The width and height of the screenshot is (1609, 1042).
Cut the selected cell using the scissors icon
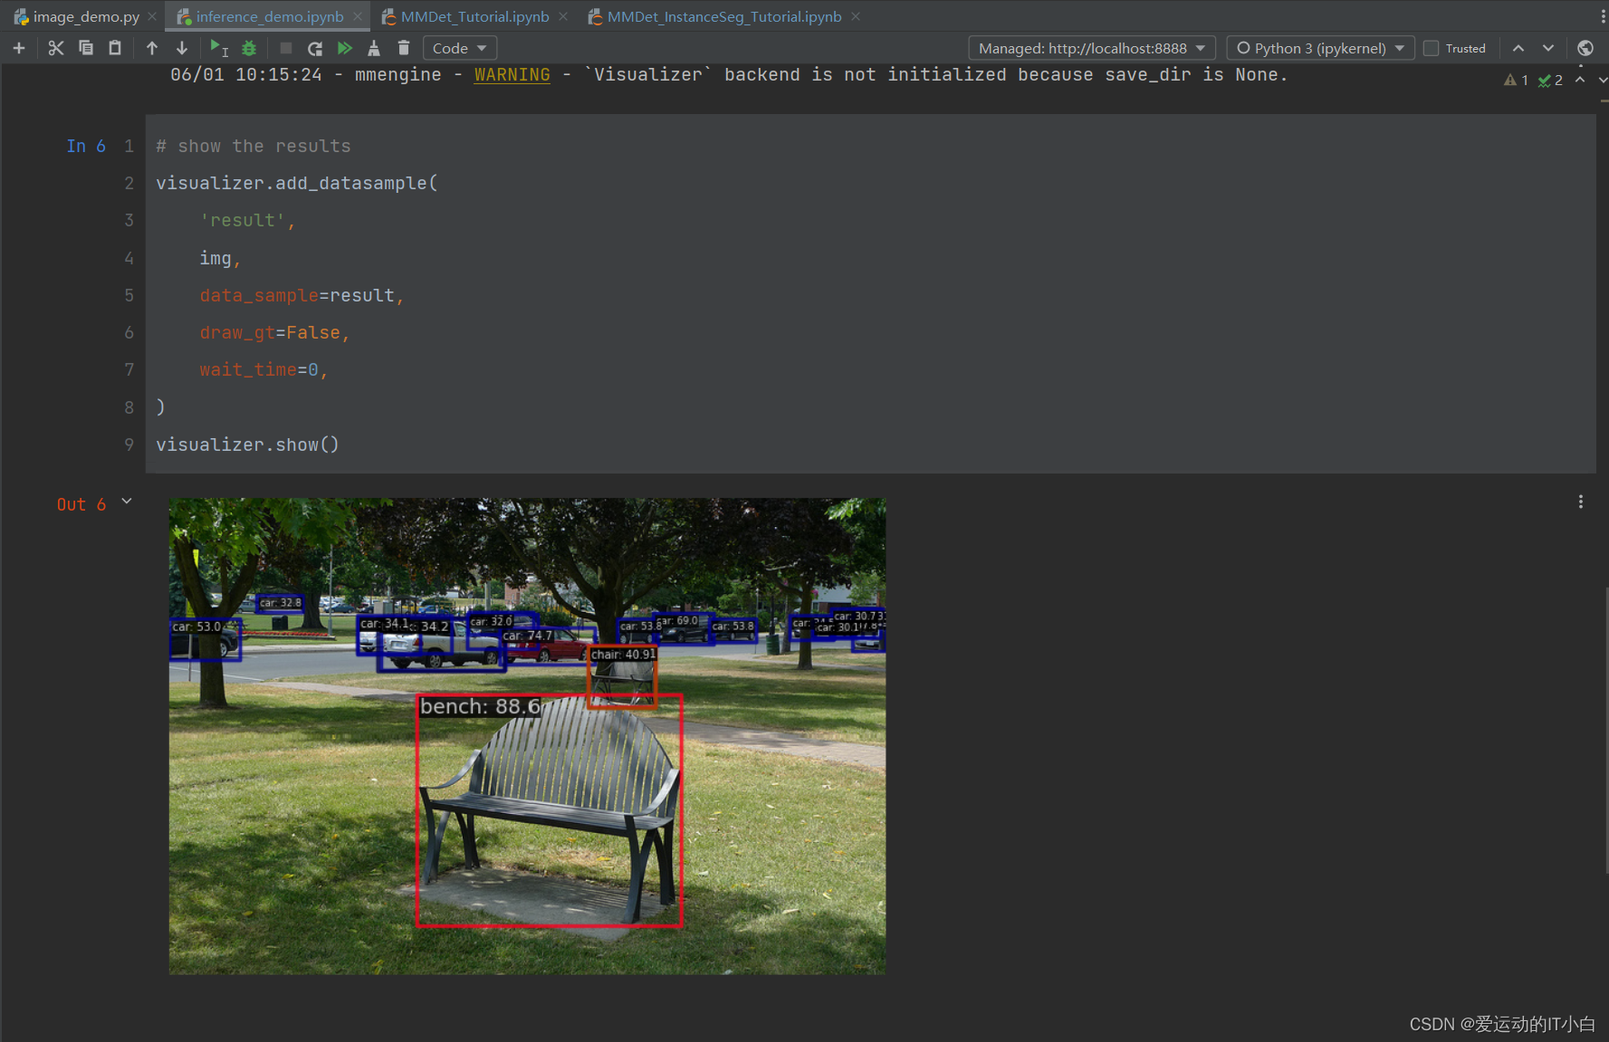point(56,48)
